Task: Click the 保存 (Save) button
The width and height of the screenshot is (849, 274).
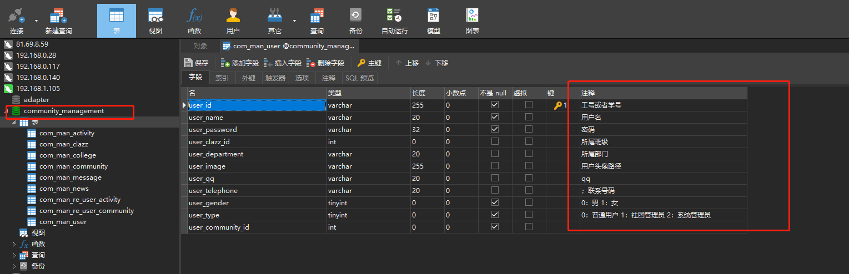Action: tap(196, 63)
